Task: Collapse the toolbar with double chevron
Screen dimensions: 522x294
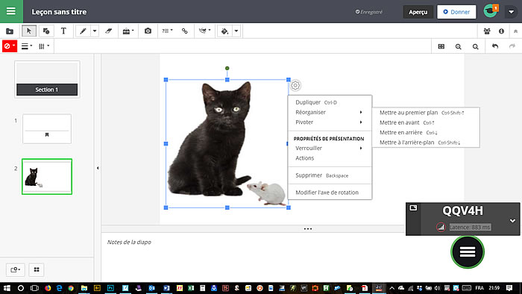Action: (515, 31)
